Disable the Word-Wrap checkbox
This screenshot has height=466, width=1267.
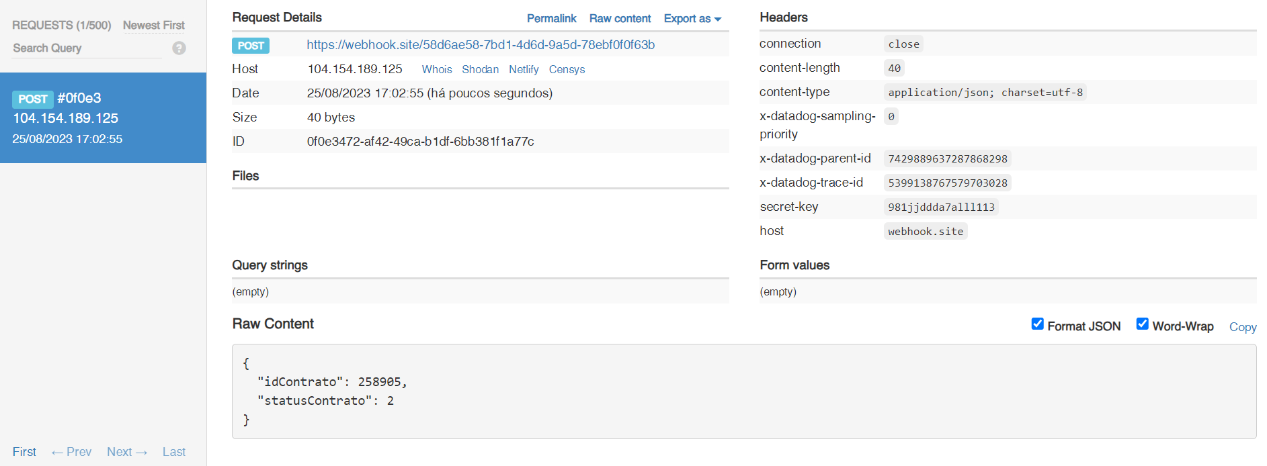pyautogui.click(x=1142, y=324)
